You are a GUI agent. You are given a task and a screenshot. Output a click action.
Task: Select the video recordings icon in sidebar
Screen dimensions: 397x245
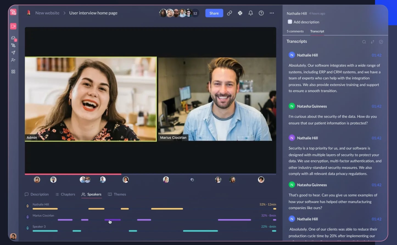pos(13,26)
